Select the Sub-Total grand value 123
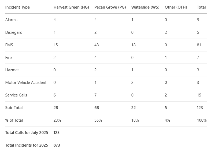212x149 pixels. click(200, 108)
